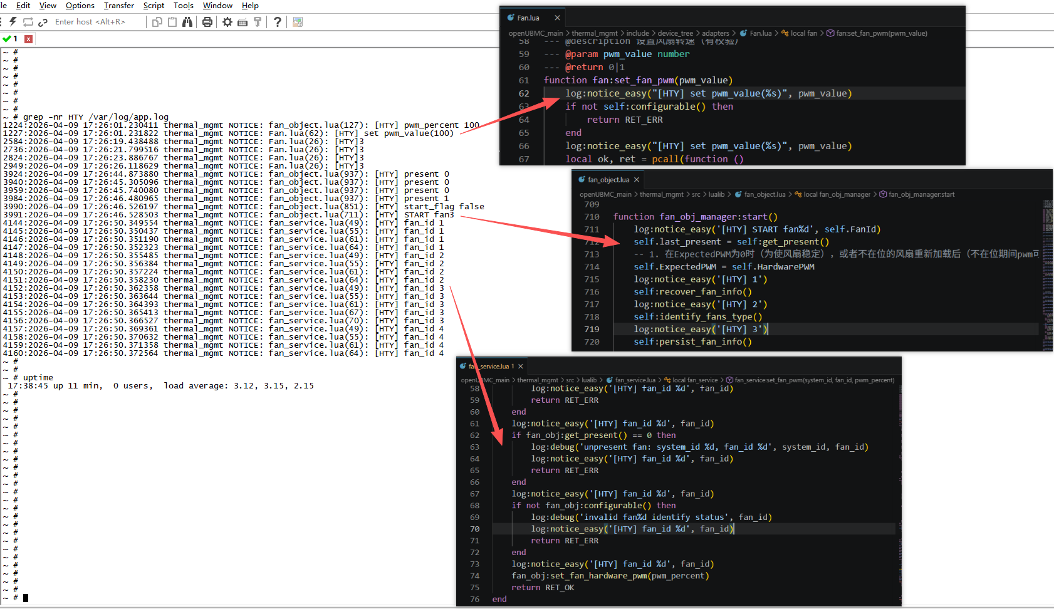
Task: Click the Copy icon in toolbar
Action: pos(157,22)
